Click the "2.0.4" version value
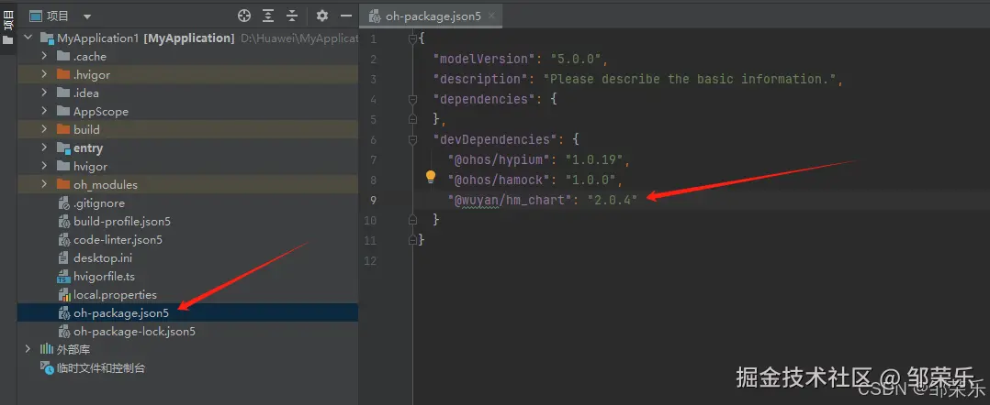The image size is (990, 405). [x=613, y=200]
